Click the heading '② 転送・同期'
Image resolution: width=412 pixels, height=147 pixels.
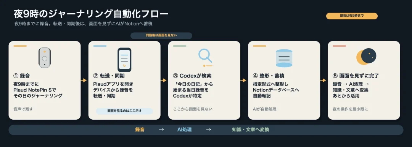(x=109, y=76)
